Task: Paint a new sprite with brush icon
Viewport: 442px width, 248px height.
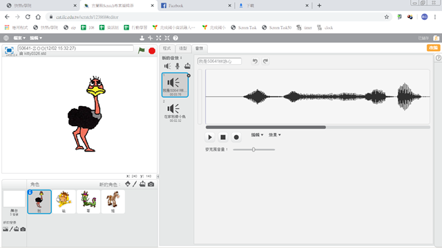Action: click(x=135, y=184)
